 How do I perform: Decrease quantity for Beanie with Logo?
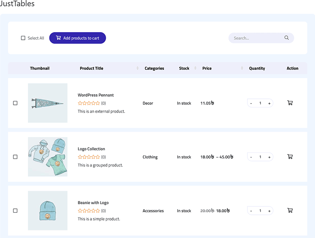(251, 211)
